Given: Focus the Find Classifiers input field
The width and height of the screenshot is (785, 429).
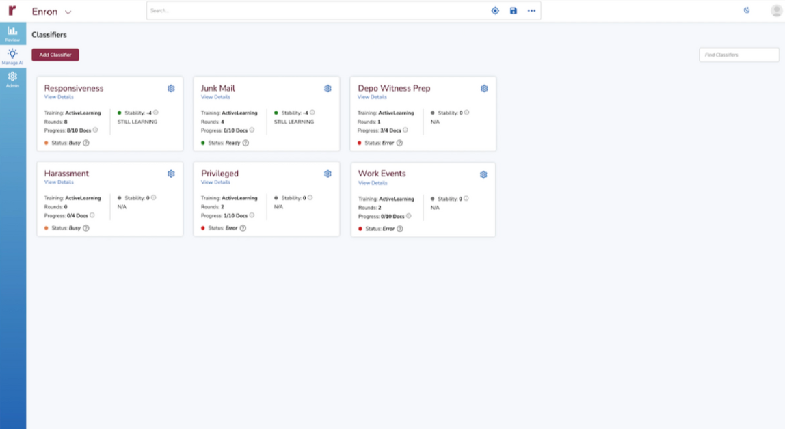Looking at the screenshot, I should (x=739, y=55).
